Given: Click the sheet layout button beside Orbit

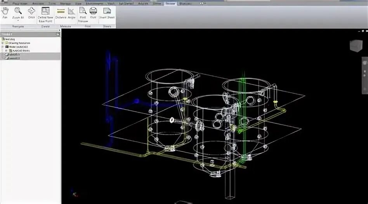Looking at the screenshot, I should pyautogui.click(x=45, y=14).
